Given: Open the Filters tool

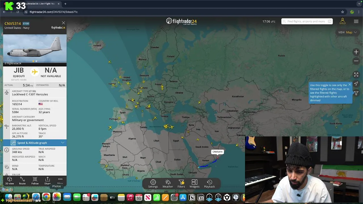Looking at the screenshot, I should (181, 184).
